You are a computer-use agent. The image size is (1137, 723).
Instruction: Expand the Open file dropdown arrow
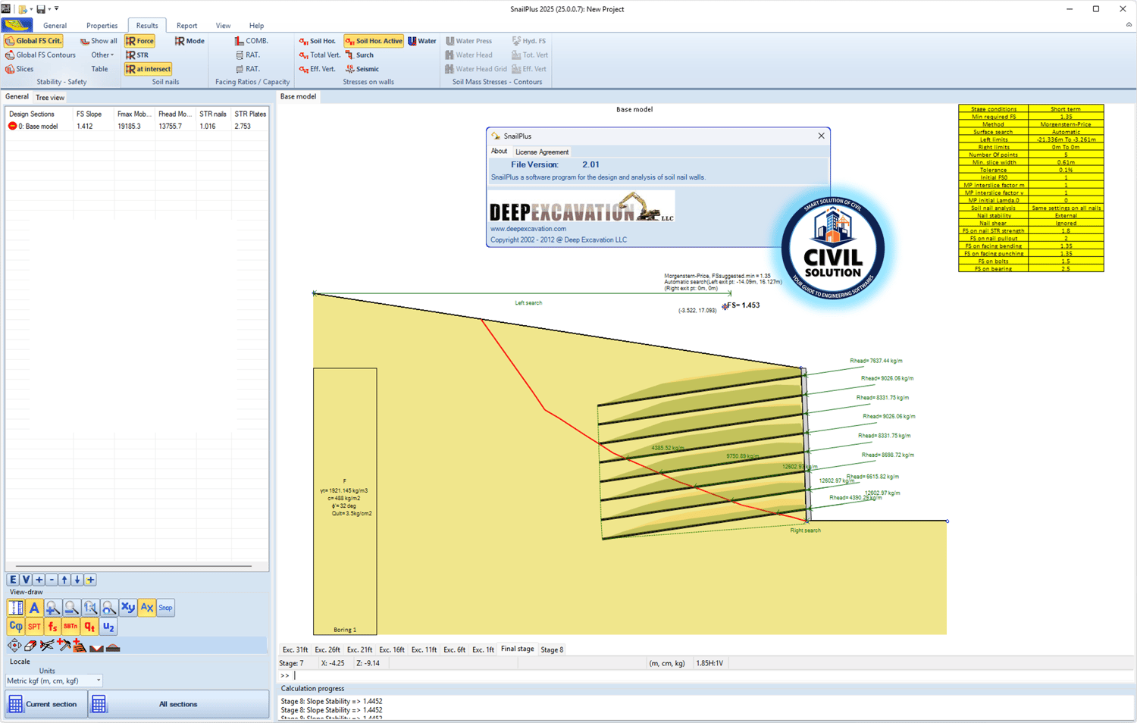tap(31, 9)
